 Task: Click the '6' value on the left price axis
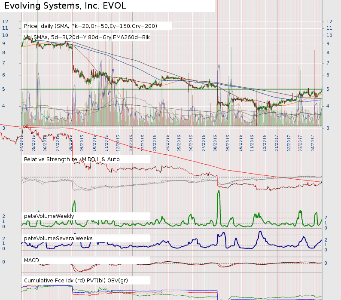[4, 75]
